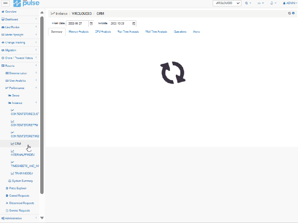Open Cancel Requests in the sidebar

(x=19, y=196)
